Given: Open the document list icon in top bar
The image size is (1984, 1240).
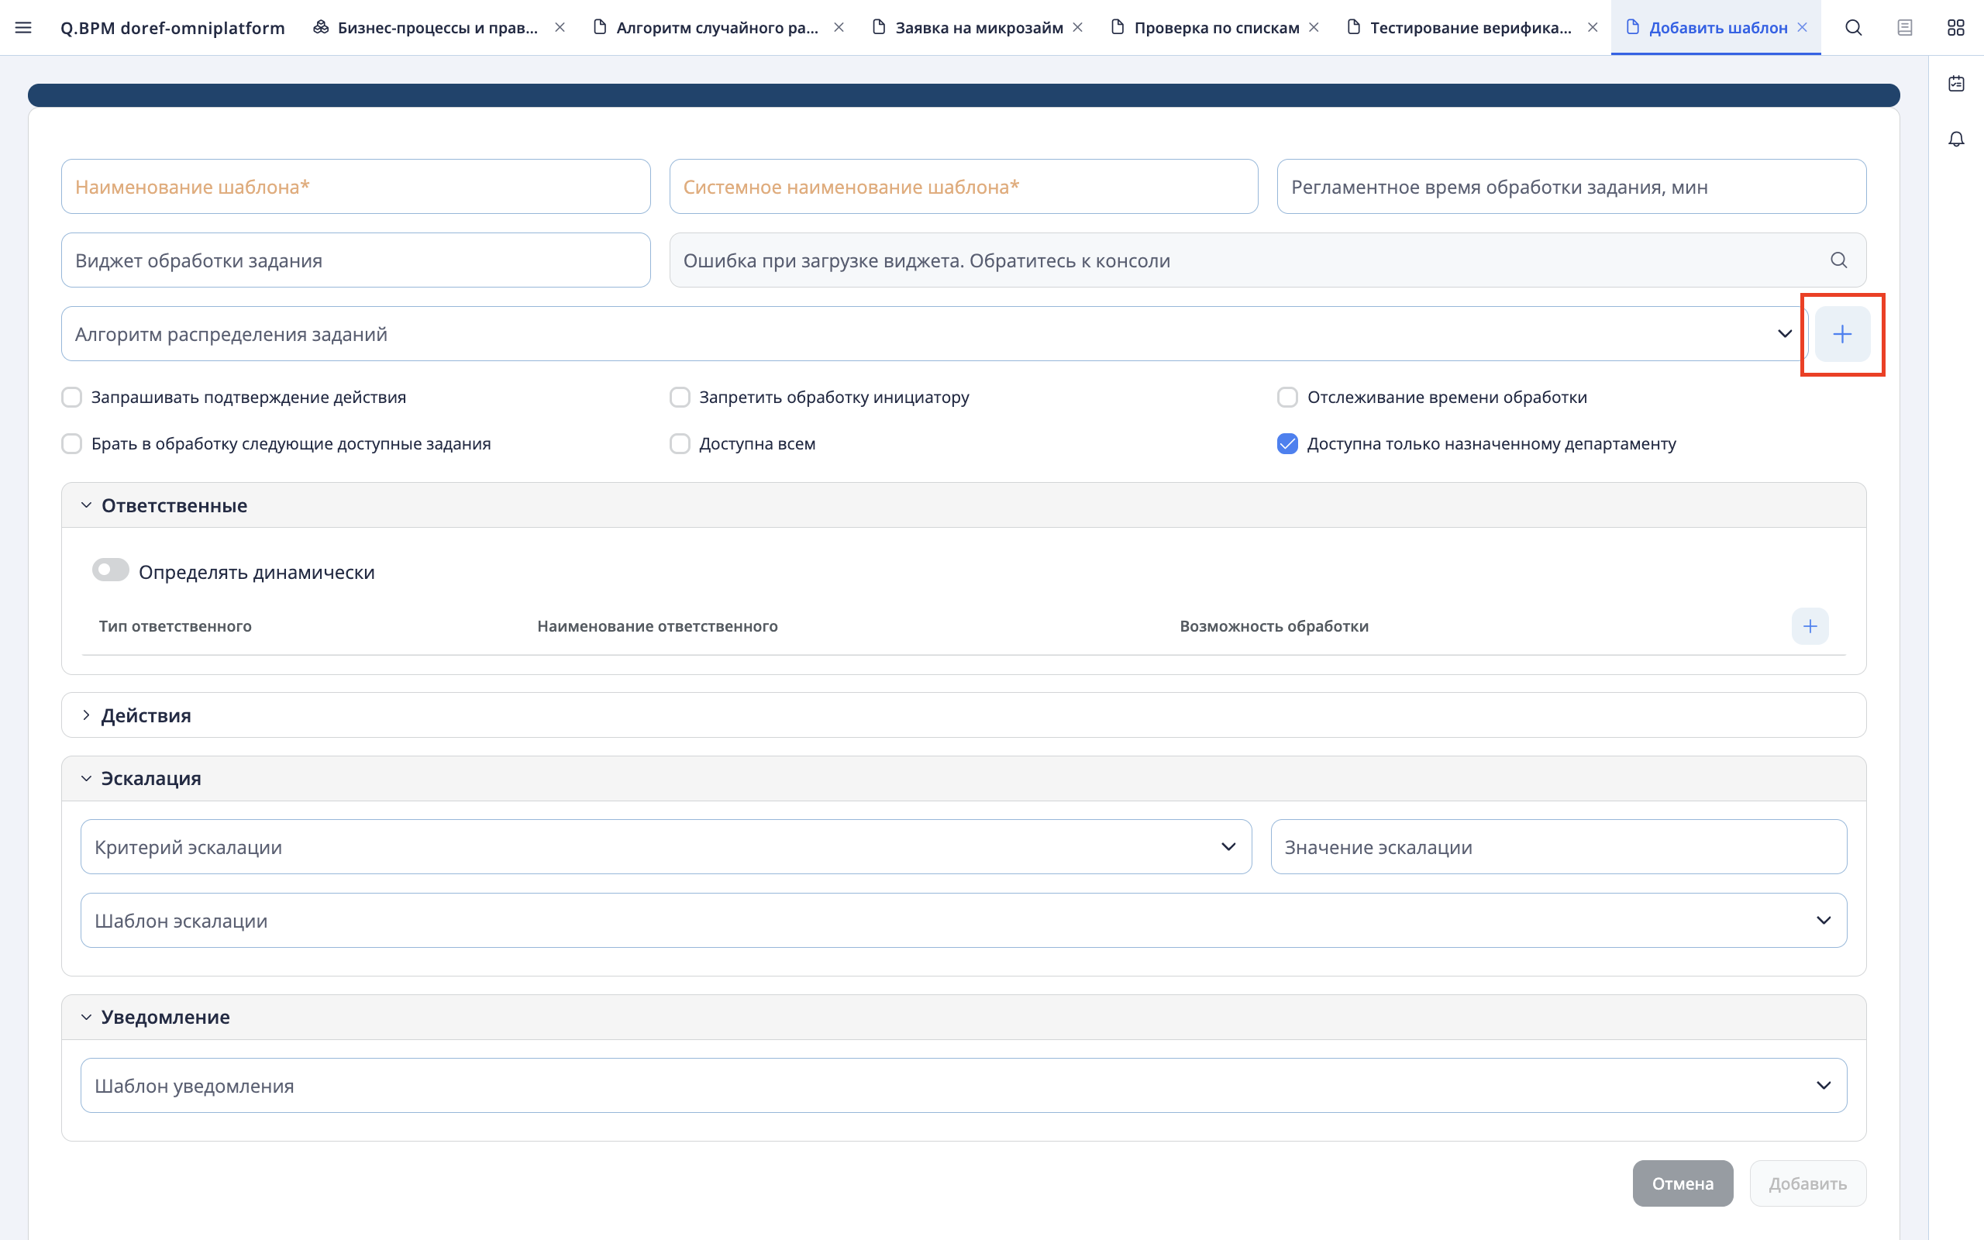Looking at the screenshot, I should pos(1904,28).
